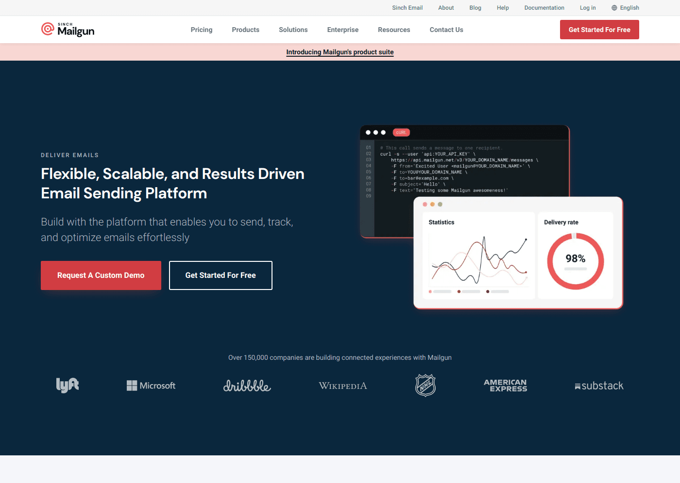Click Request A Custom Demo button
Viewport: 680px width, 483px height.
coord(101,275)
